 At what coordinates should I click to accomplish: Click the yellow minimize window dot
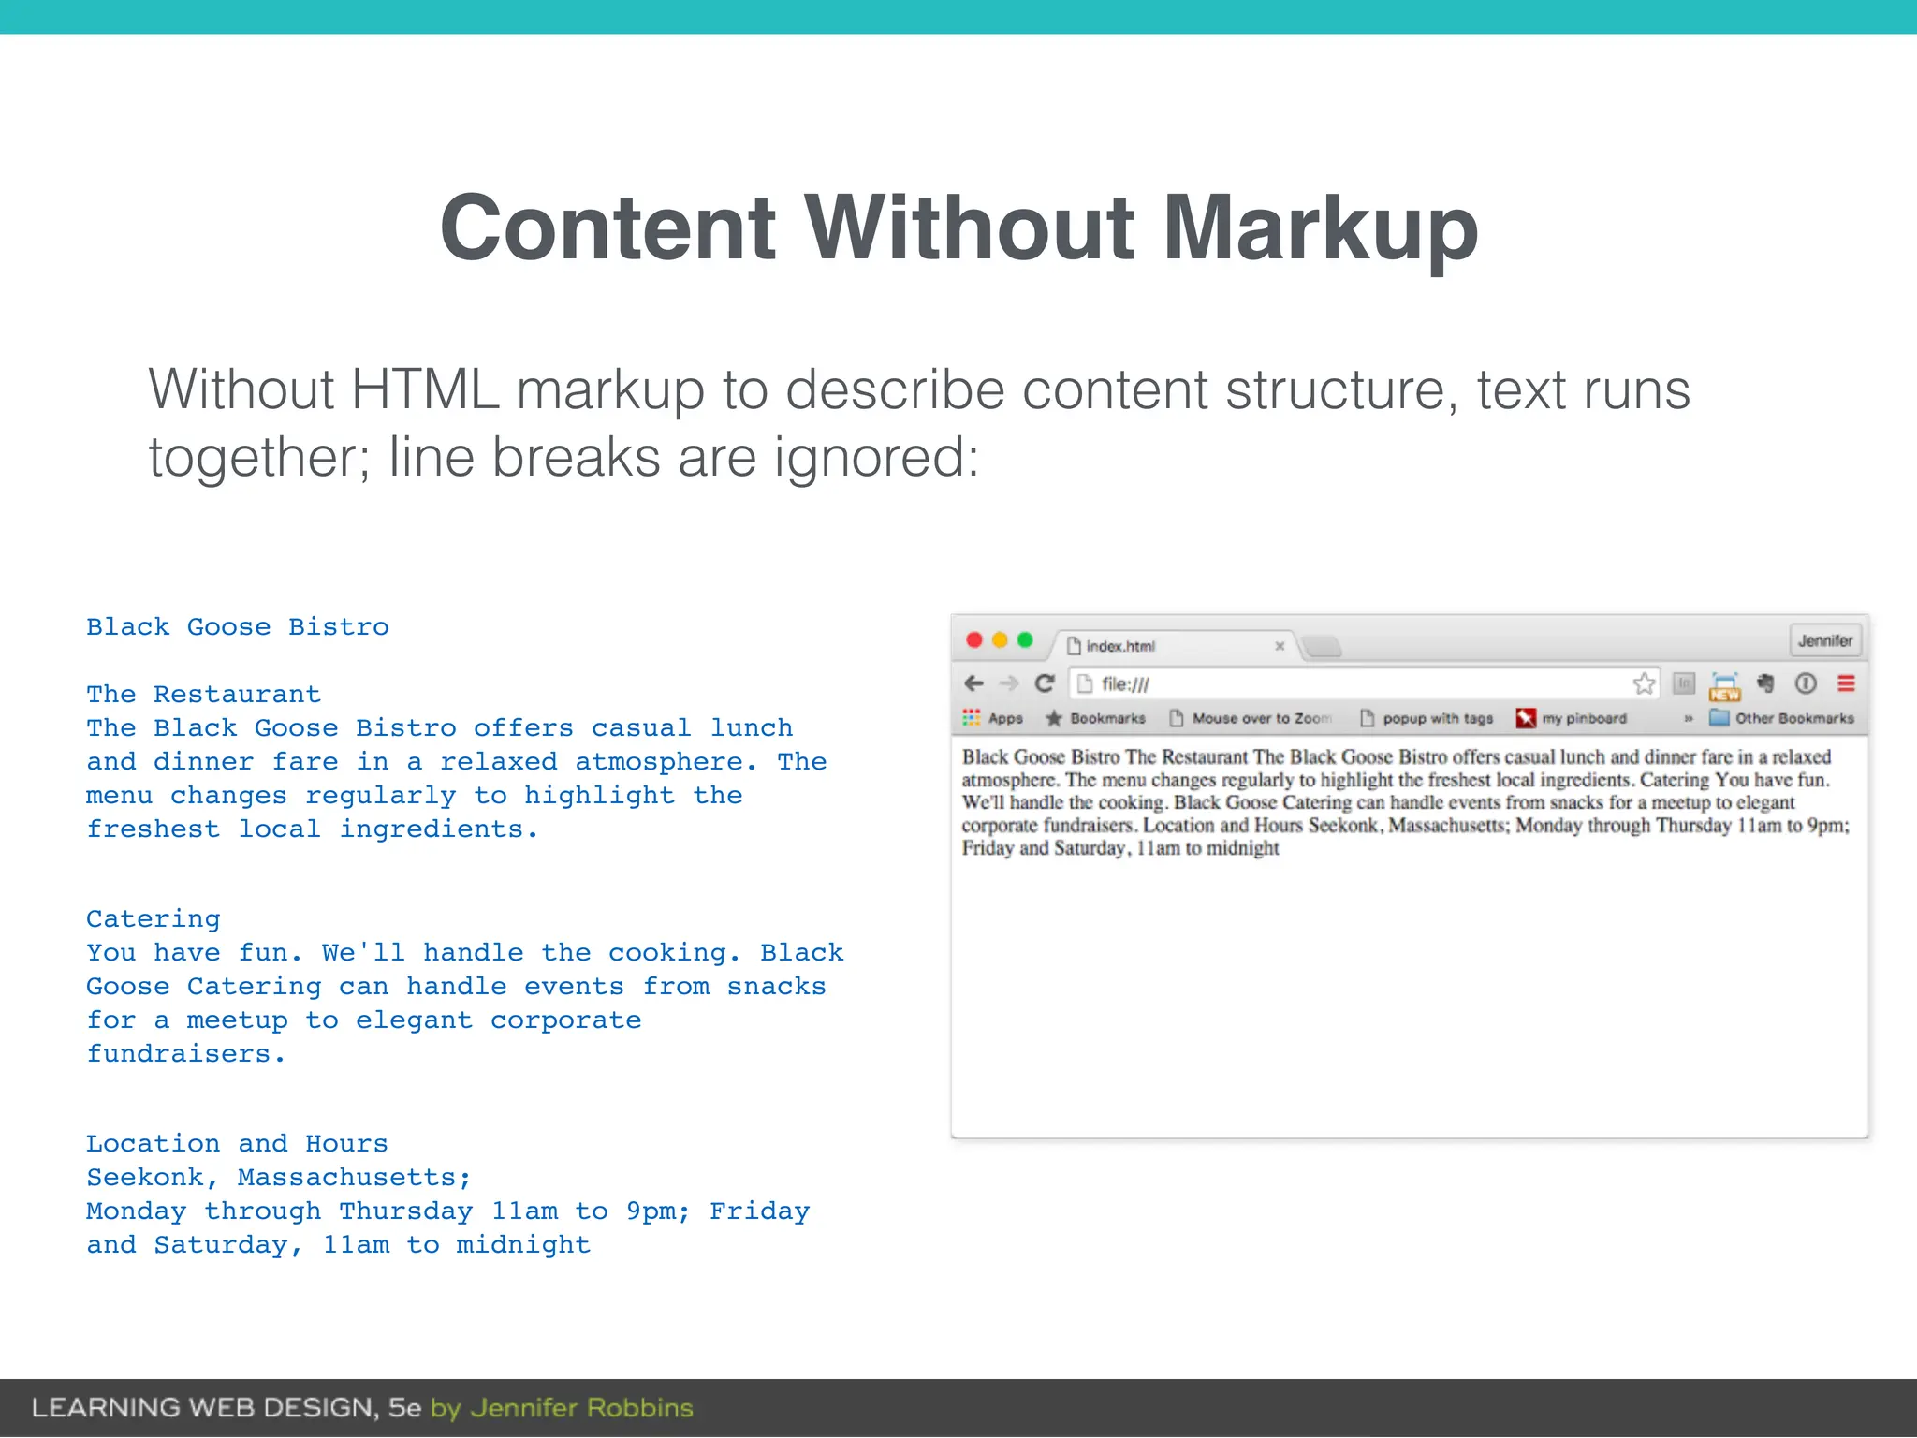pyautogui.click(x=1000, y=639)
